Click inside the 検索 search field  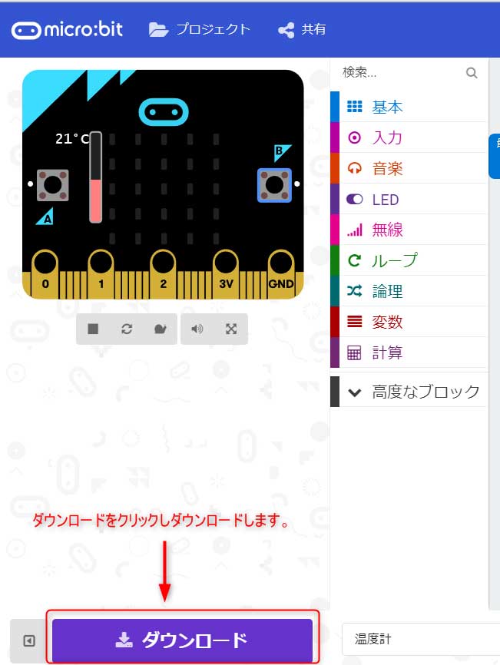(402, 72)
